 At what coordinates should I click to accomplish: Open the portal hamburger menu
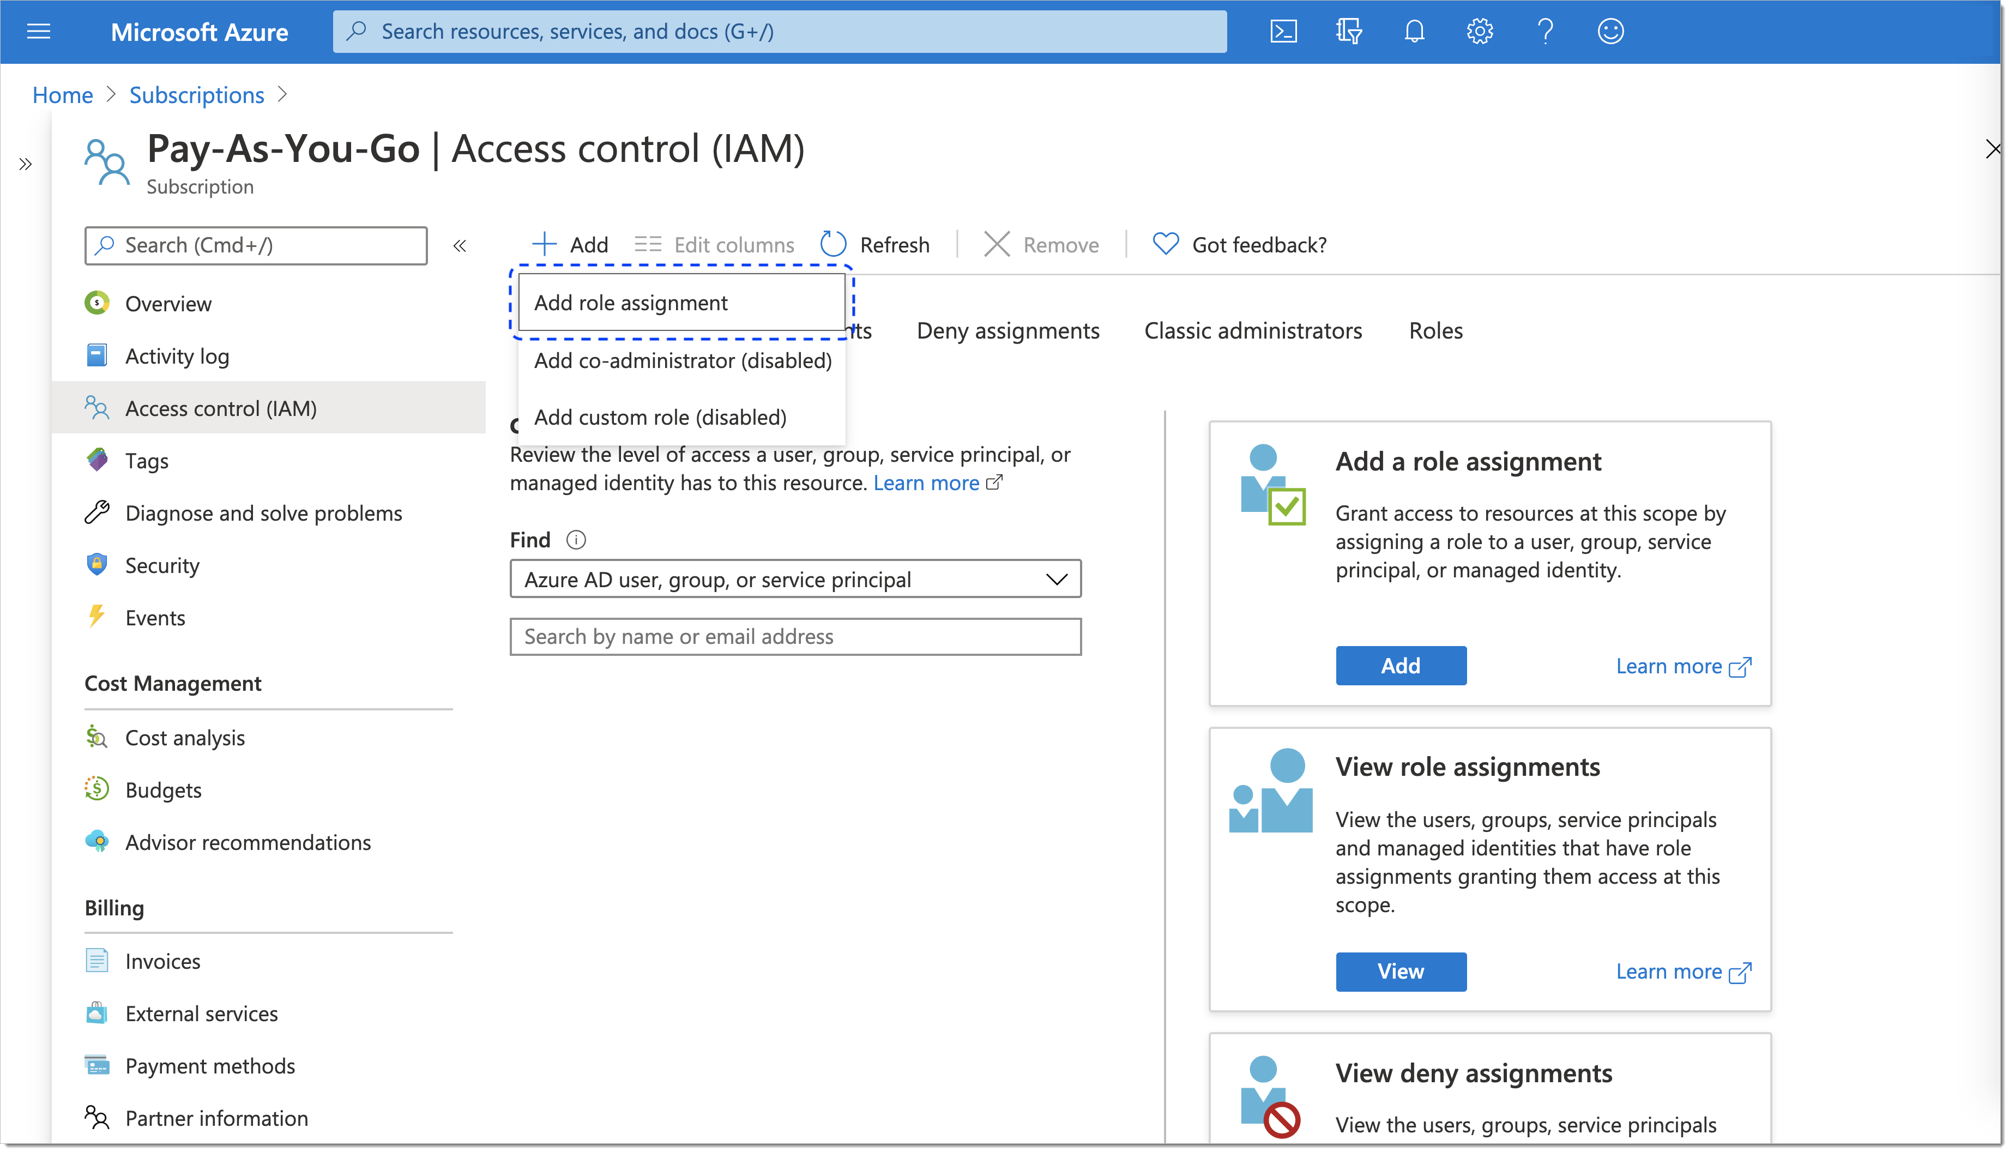(x=38, y=32)
